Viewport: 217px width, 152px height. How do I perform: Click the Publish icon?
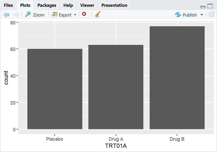click(178, 15)
